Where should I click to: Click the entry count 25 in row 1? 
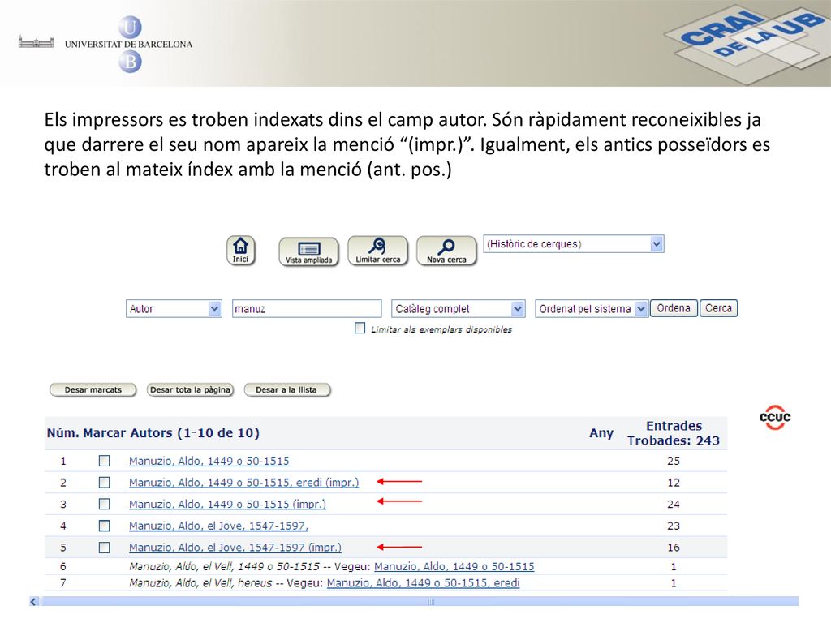tap(674, 461)
